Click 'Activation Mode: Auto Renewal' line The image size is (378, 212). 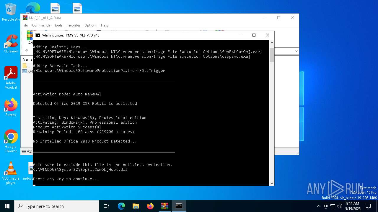pyautogui.click(x=67, y=94)
